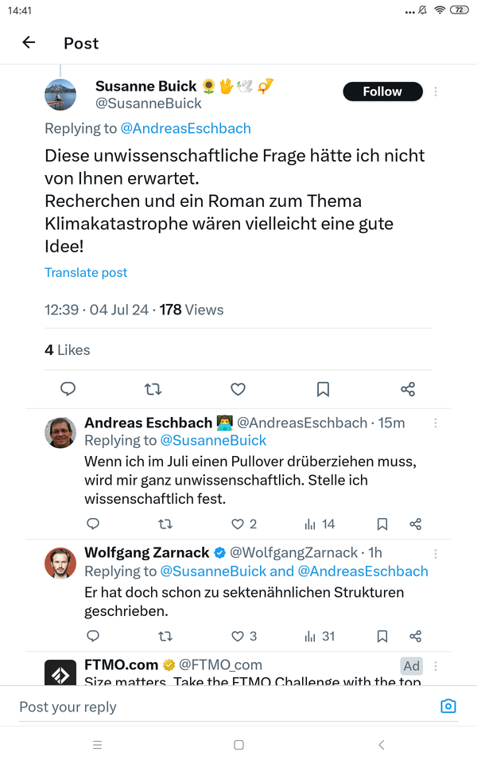The width and height of the screenshot is (477, 764).
Task: Follow Susanne Buick
Action: pos(382,92)
